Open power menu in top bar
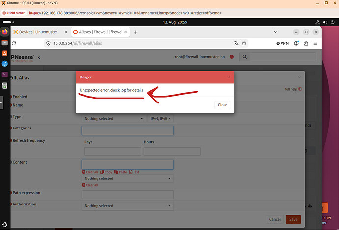 pyautogui.click(x=333, y=22)
